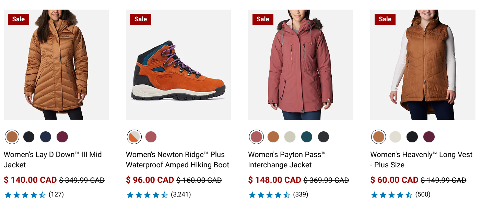The width and height of the screenshot is (494, 214).
Task: Open Women's Payton Pass Interchange Jacket link
Action: pyautogui.click(x=287, y=159)
